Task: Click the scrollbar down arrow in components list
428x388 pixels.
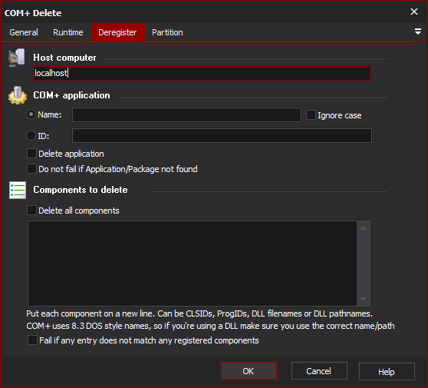Action: (x=363, y=299)
